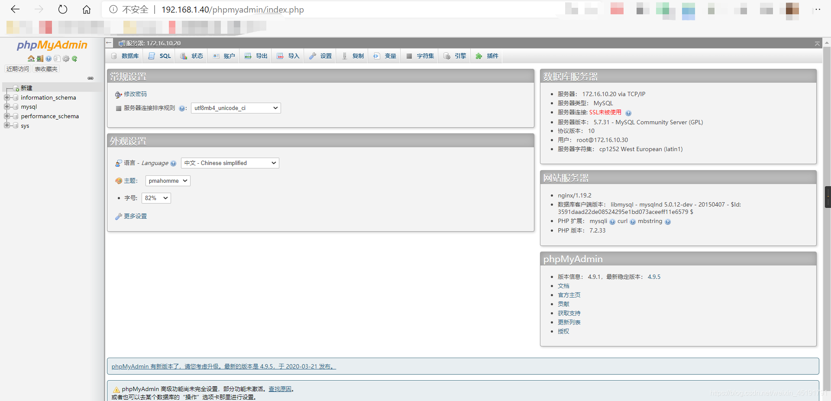Screen dimensions: 831x401
Task: Click the 更新列表 link
Action: tap(569, 322)
